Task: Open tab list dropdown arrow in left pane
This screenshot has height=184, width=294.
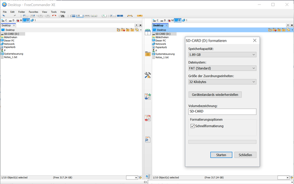Action: 136,25
